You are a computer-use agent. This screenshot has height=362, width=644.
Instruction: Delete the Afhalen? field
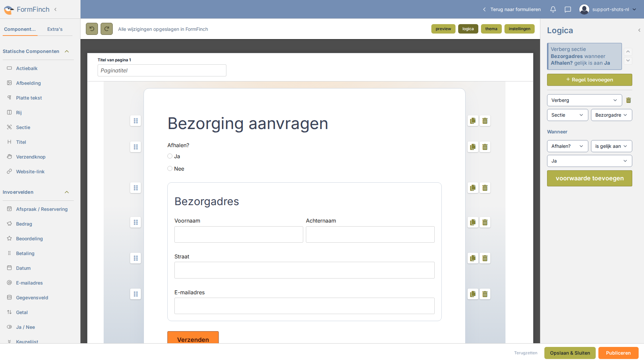tap(485, 147)
